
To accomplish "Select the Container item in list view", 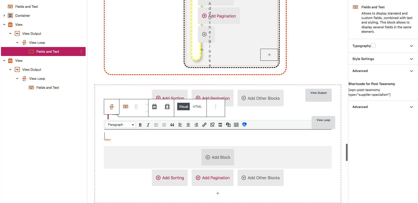I will (x=43, y=15).
